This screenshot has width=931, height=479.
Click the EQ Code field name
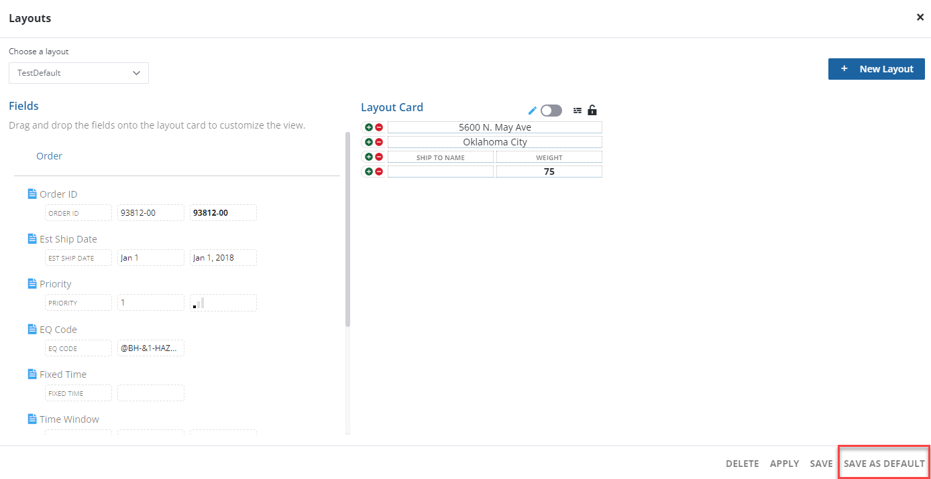click(58, 330)
